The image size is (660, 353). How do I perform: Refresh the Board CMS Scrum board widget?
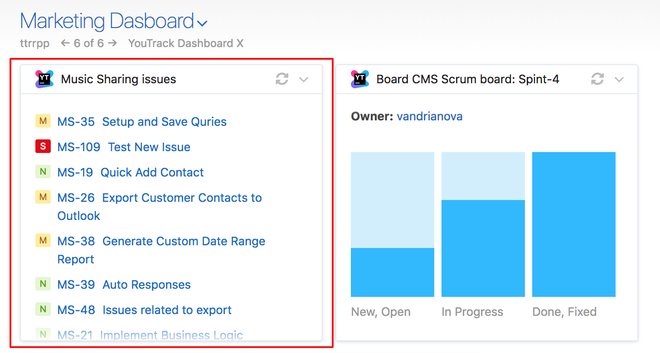[597, 79]
